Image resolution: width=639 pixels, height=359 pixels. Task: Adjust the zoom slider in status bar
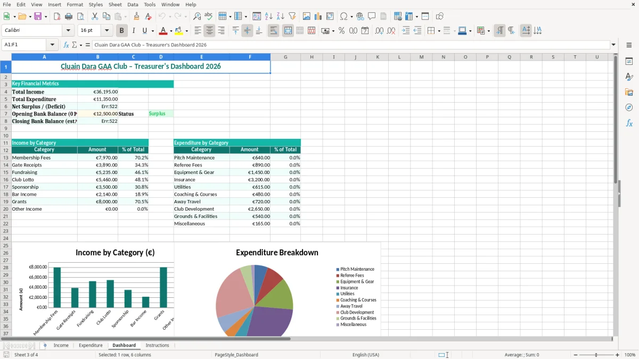596,355
